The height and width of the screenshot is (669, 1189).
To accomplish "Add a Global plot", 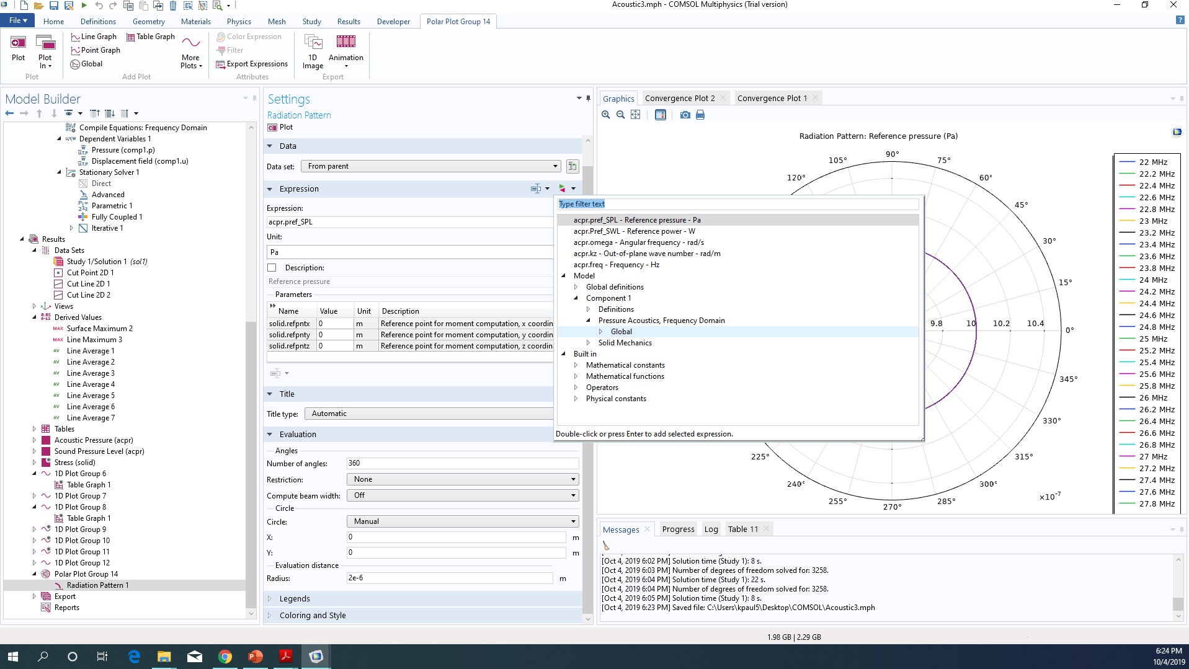I will coord(86,64).
